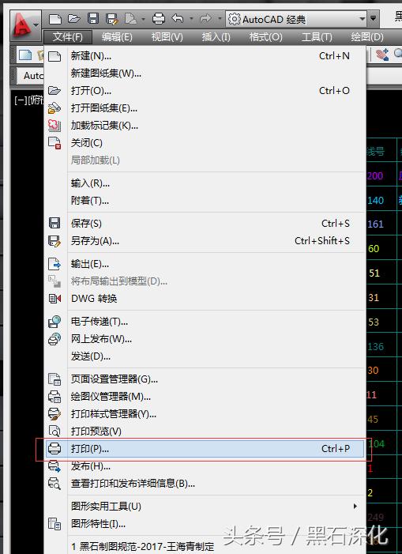Choose 打印样式管理器(Y)... menu entry

pyautogui.click(x=205, y=414)
